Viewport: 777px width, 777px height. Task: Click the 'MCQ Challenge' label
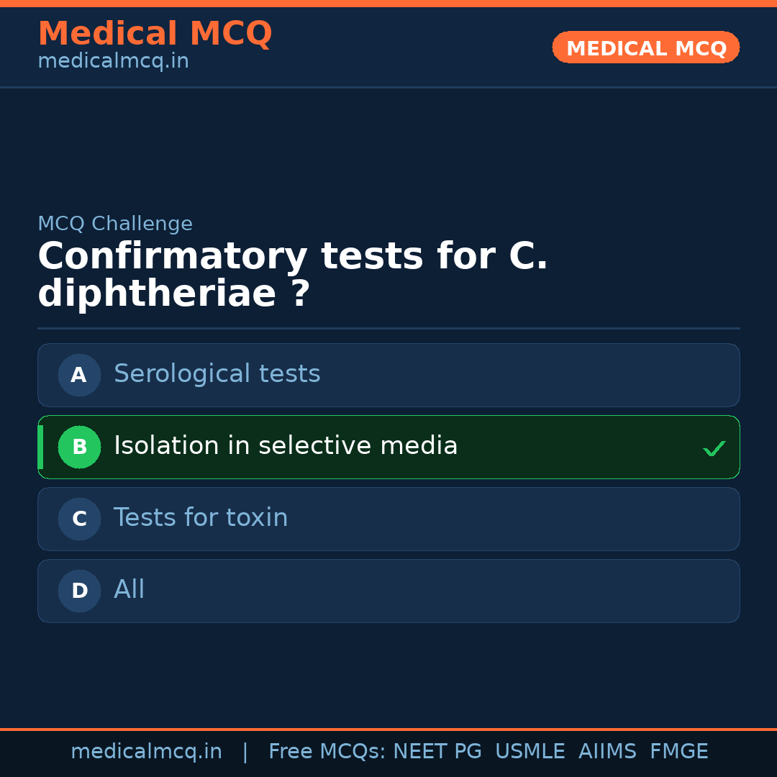point(115,224)
